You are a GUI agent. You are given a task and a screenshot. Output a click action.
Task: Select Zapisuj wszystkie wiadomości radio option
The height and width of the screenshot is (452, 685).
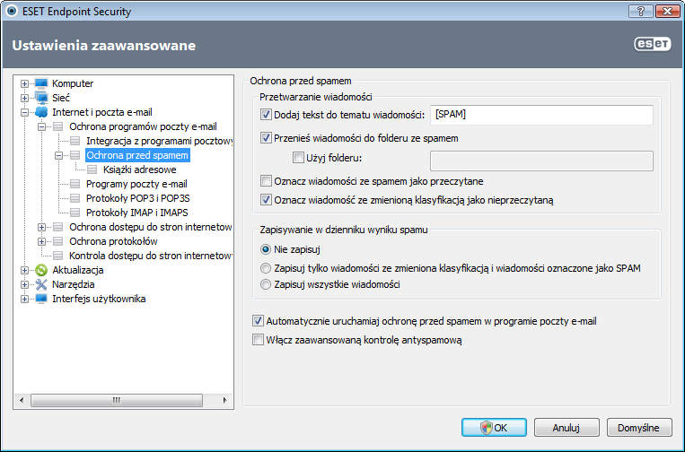click(x=266, y=284)
